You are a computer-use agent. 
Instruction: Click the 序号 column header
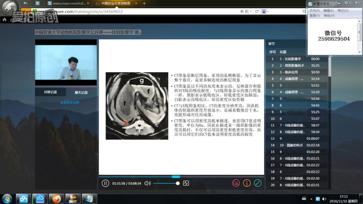point(273,52)
